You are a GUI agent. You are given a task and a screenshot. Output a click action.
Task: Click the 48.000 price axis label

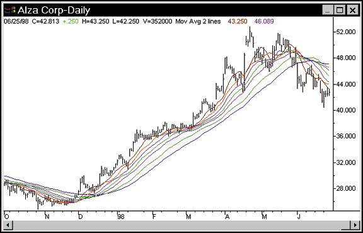pos(347,57)
